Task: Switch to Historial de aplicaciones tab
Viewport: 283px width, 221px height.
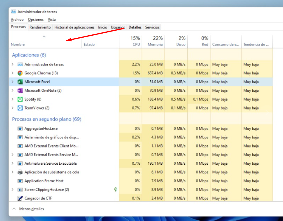Action: (74, 27)
